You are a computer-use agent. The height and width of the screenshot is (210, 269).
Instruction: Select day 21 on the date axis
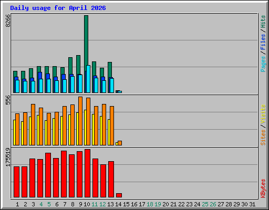pyautogui.click(x=173, y=204)
